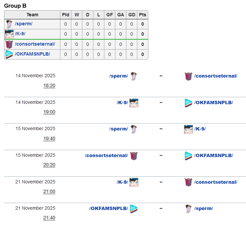Click the /K-9/ logo in standings table
246x230 pixels.
pyautogui.click(x=9, y=34)
